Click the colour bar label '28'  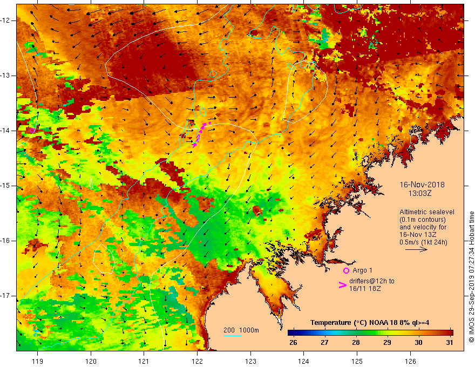pos(356,343)
